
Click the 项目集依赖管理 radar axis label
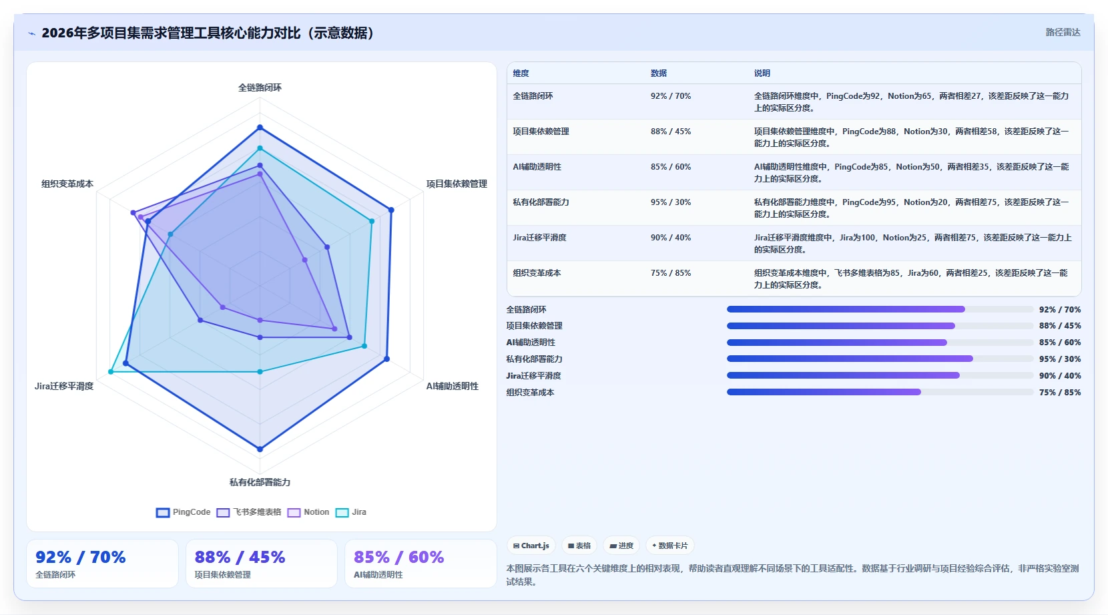[457, 184]
